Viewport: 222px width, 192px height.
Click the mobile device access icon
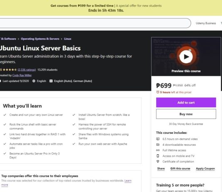tap(158, 156)
